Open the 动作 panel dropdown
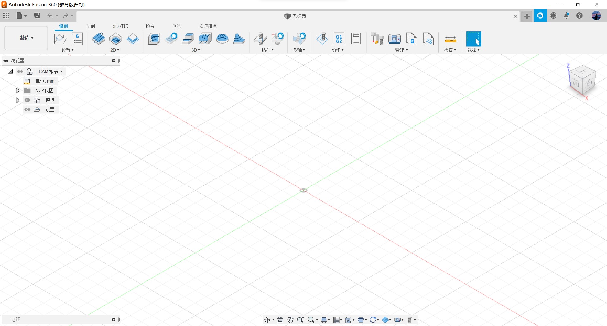The image size is (607, 326). click(338, 50)
